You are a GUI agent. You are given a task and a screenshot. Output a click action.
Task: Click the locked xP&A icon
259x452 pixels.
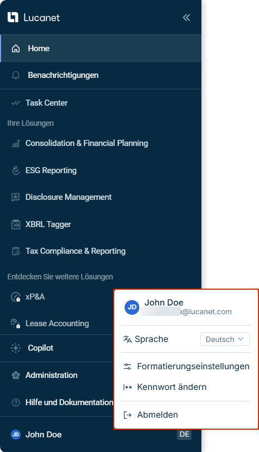(16, 297)
